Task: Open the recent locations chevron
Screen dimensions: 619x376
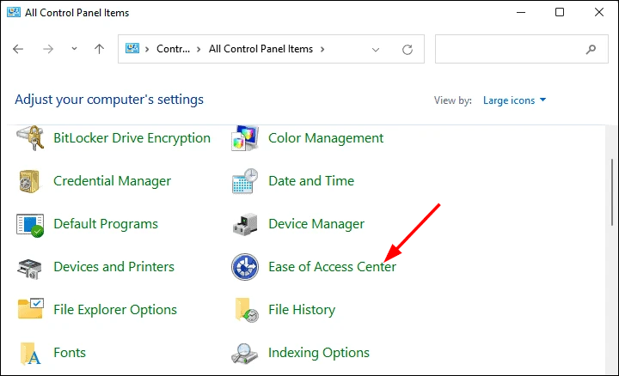Action: (74, 50)
